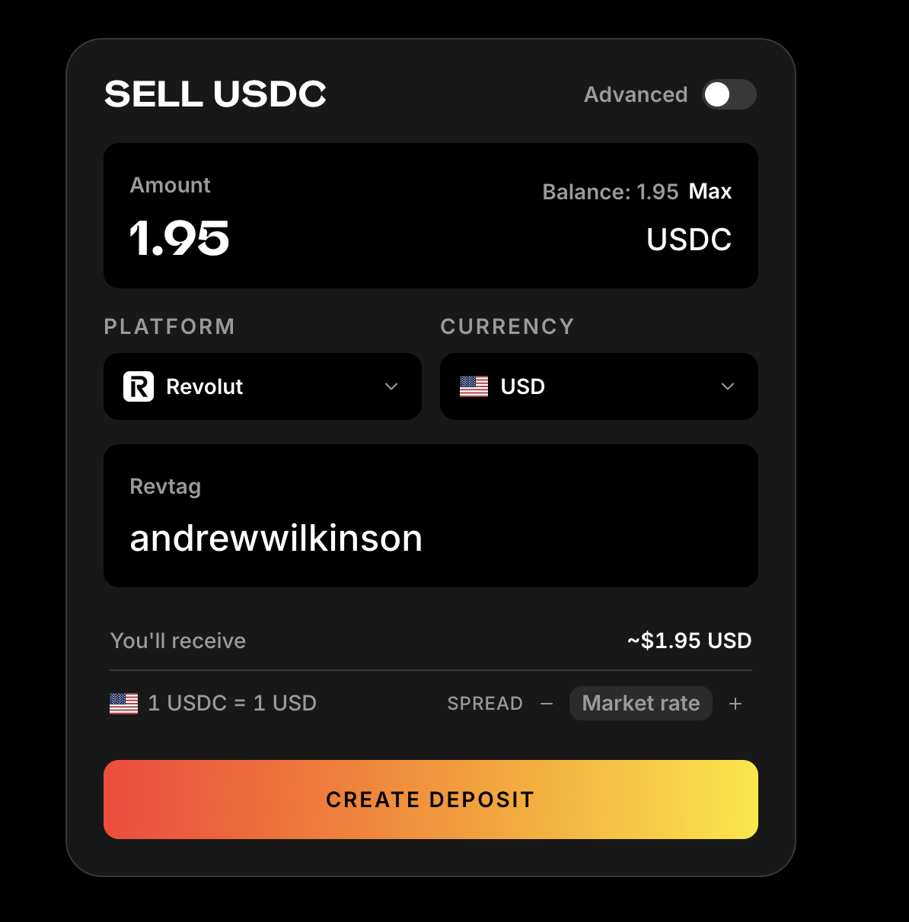Screen dimensions: 909x922
Task: Focus the Revtag field andrewwilkinson
Action: coord(431,516)
